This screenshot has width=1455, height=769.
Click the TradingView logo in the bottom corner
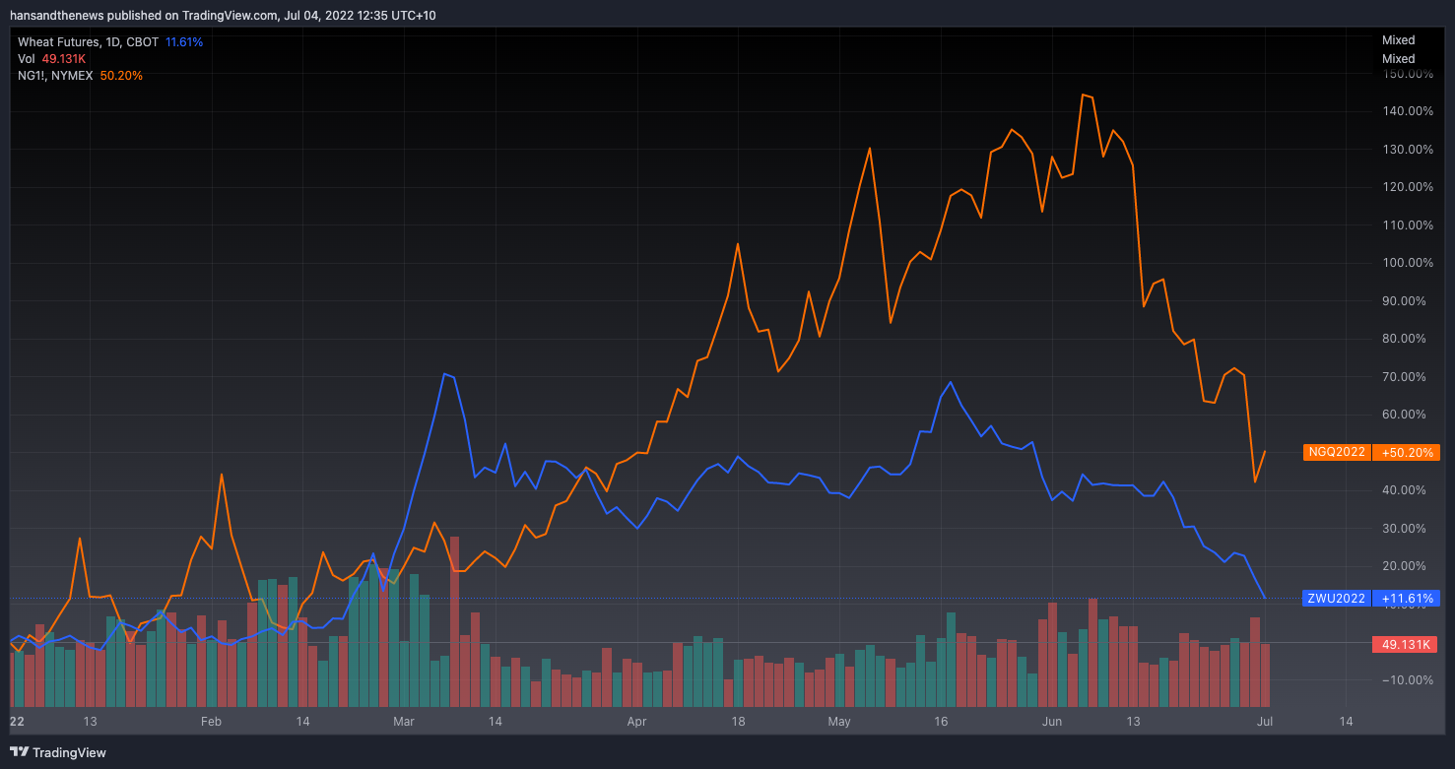(x=58, y=752)
